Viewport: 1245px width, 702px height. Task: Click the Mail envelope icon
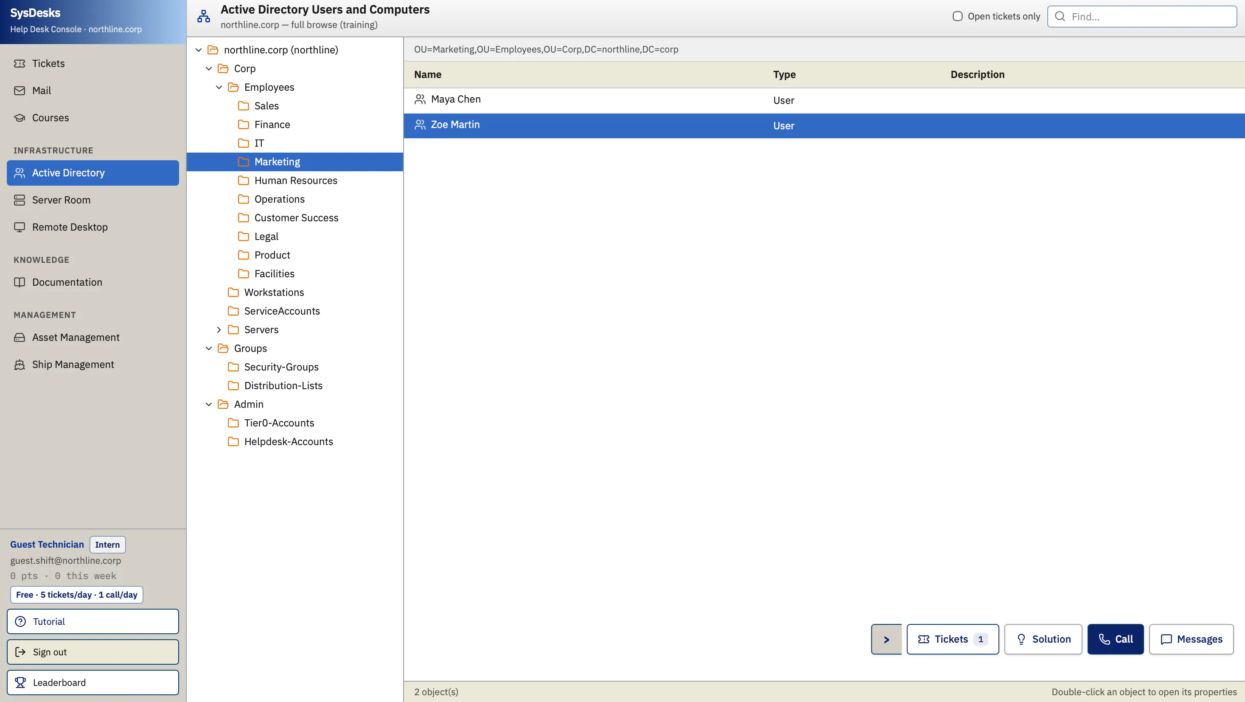pos(20,90)
